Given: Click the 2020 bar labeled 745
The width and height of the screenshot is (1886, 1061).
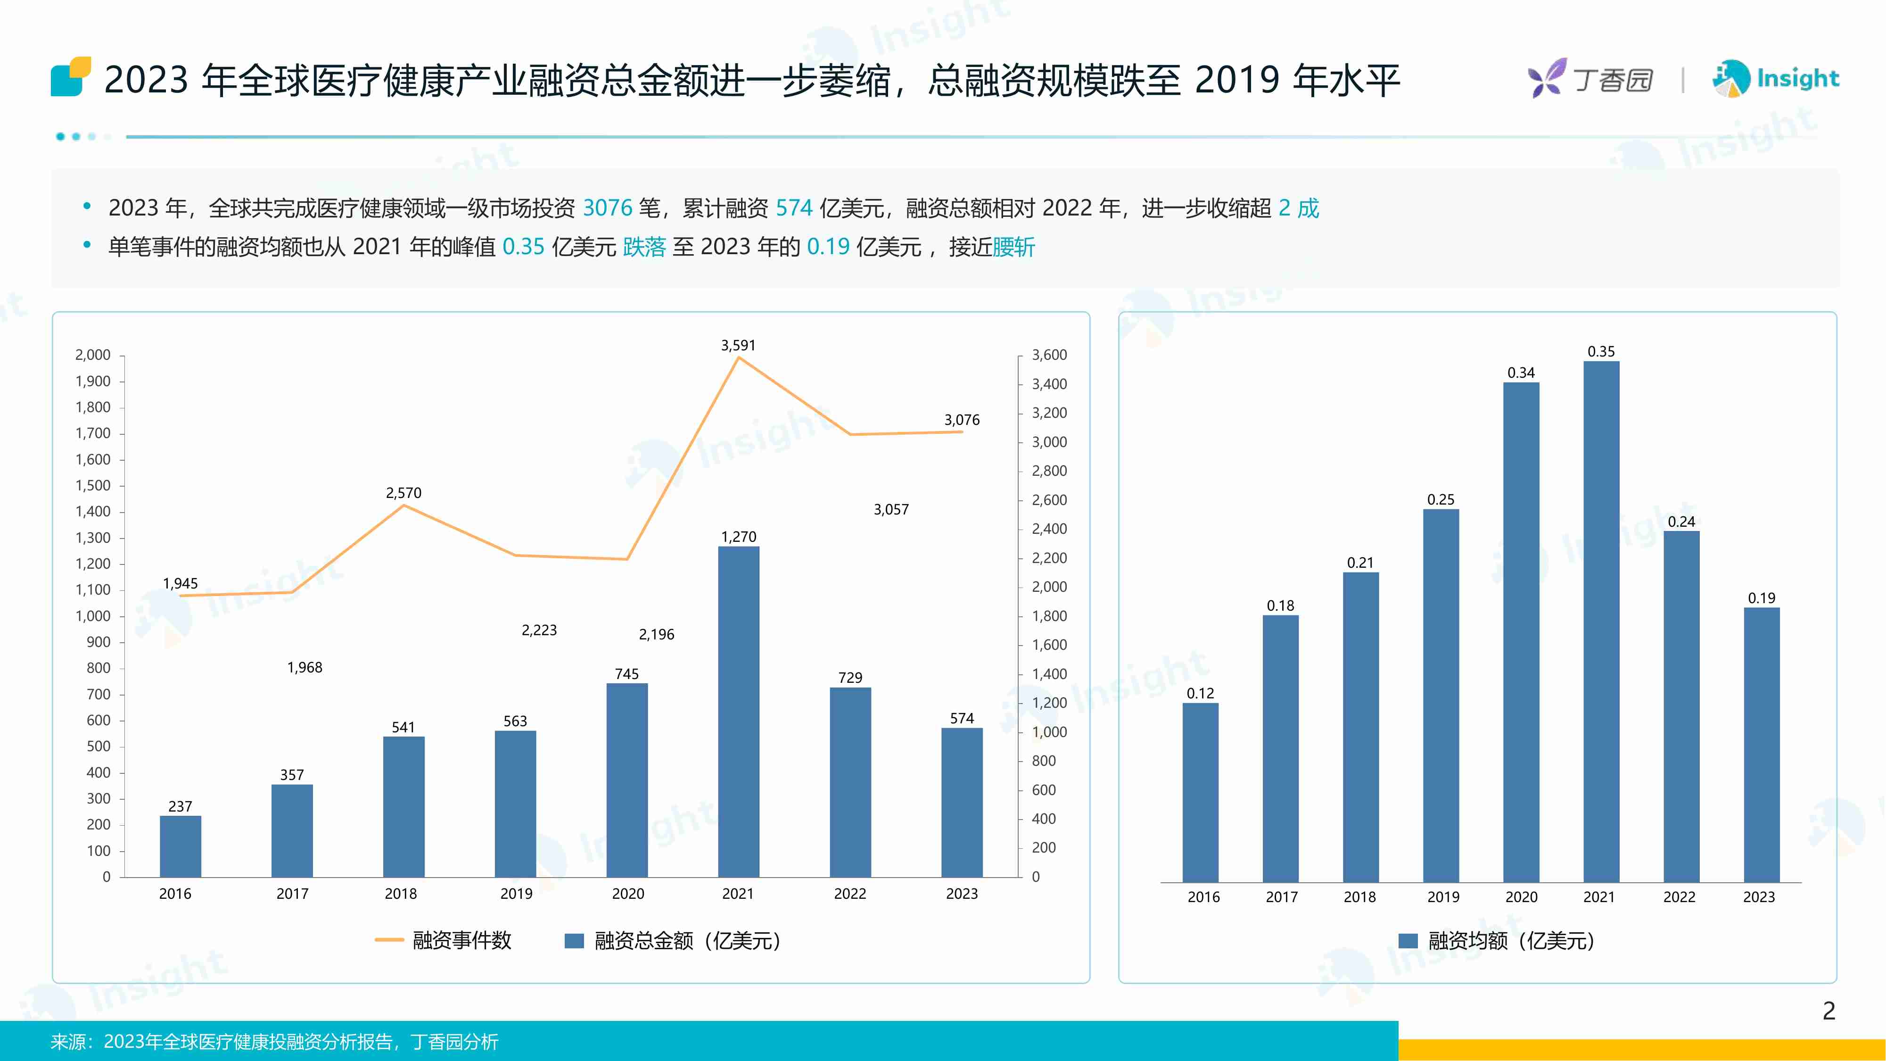Looking at the screenshot, I should [627, 780].
